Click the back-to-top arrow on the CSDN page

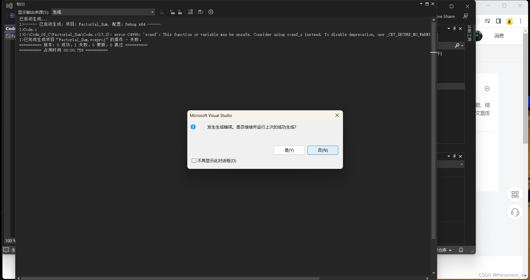487,89
